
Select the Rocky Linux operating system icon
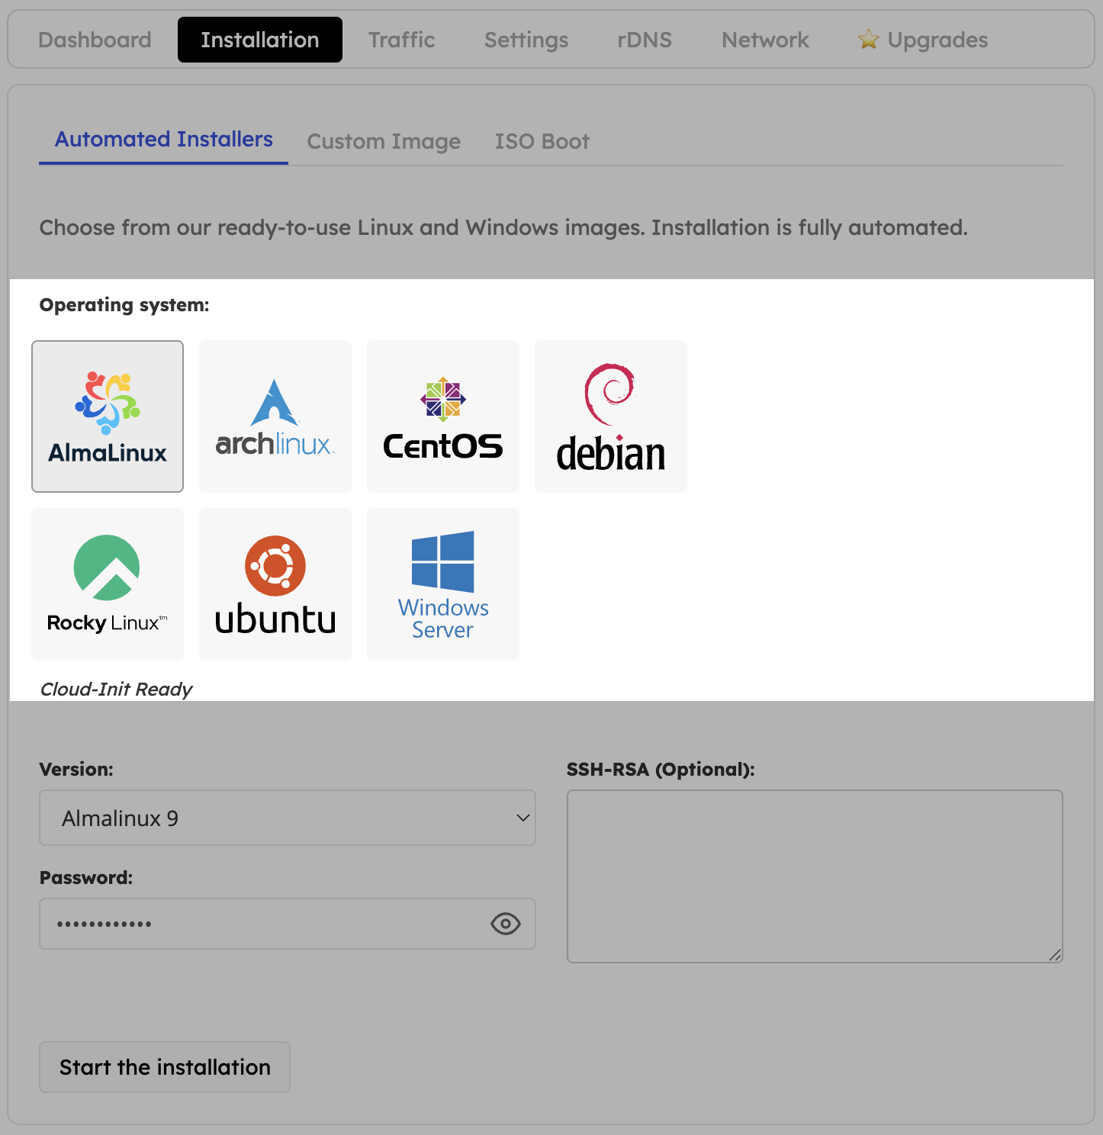107,584
